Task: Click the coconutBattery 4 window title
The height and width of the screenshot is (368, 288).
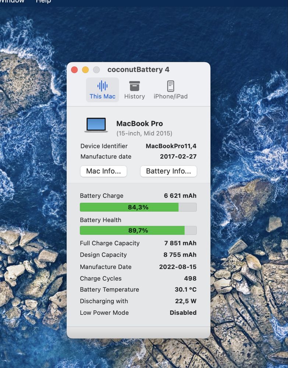Action: click(x=138, y=70)
